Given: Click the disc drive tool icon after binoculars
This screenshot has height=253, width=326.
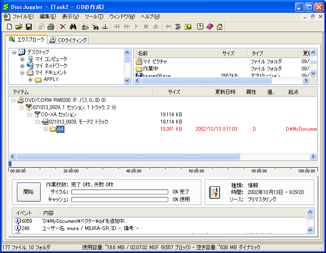Looking at the screenshot, I should click(85, 27).
